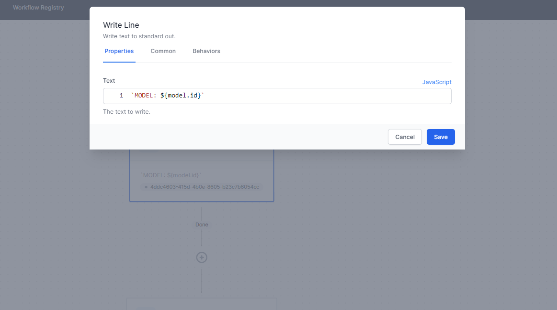Open Workflow Registry in header
This screenshot has height=310, width=557.
click(38, 8)
